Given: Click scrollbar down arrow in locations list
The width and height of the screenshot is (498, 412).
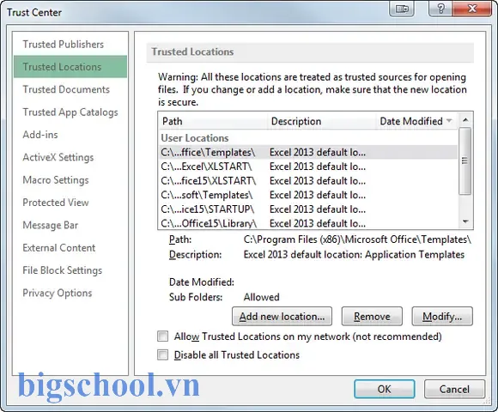Looking at the screenshot, I should tap(465, 221).
